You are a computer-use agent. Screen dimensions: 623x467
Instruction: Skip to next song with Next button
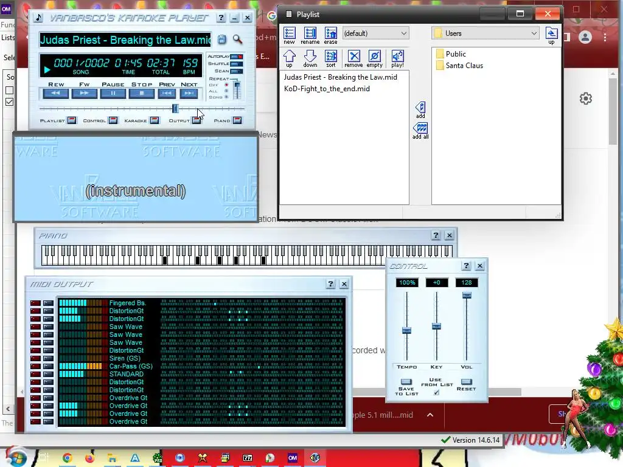click(189, 93)
